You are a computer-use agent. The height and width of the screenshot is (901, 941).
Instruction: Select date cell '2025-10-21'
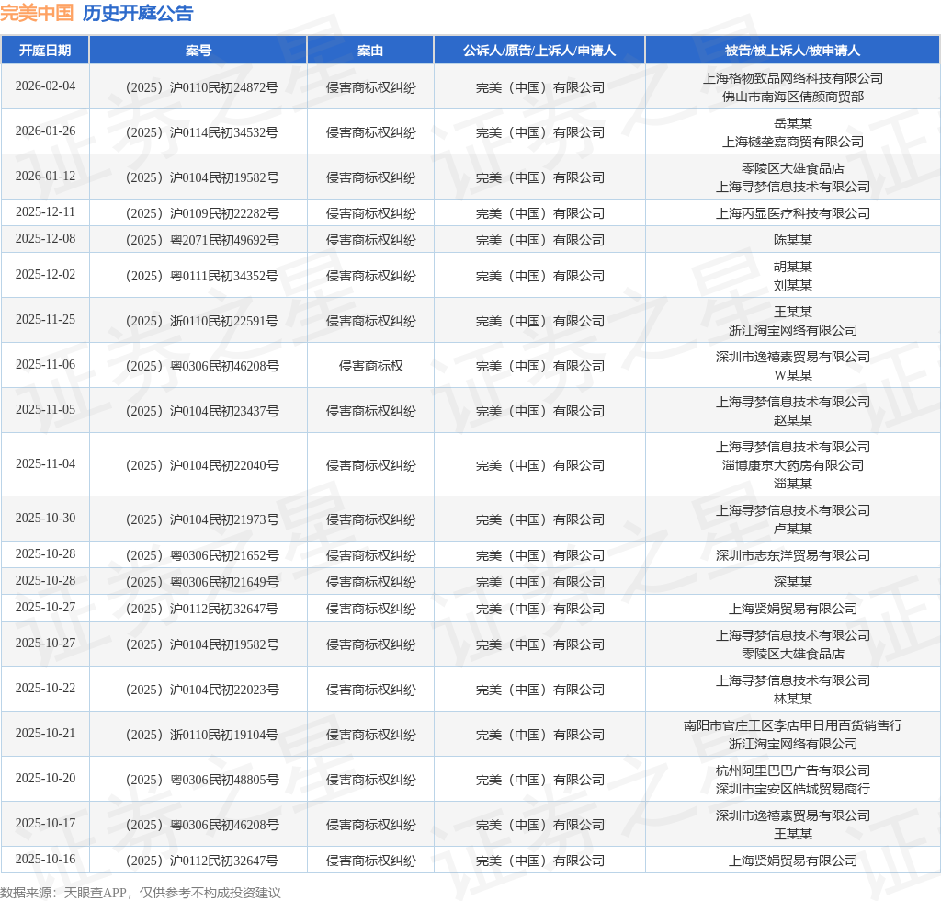(x=45, y=733)
